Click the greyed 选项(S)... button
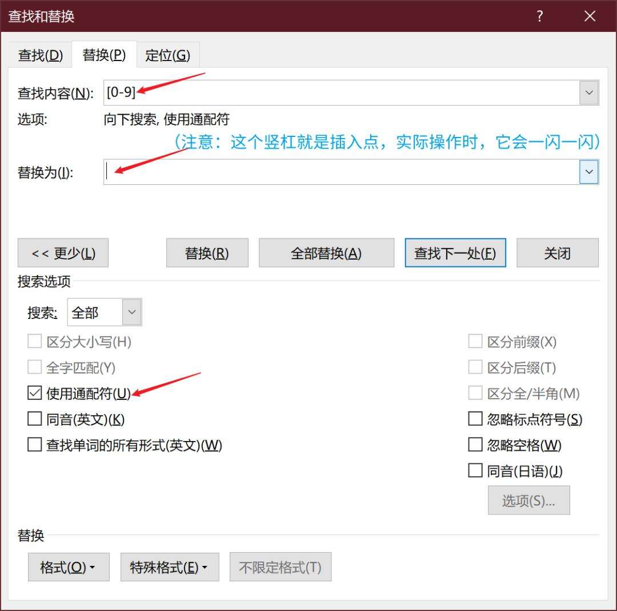The image size is (617, 611). [528, 500]
